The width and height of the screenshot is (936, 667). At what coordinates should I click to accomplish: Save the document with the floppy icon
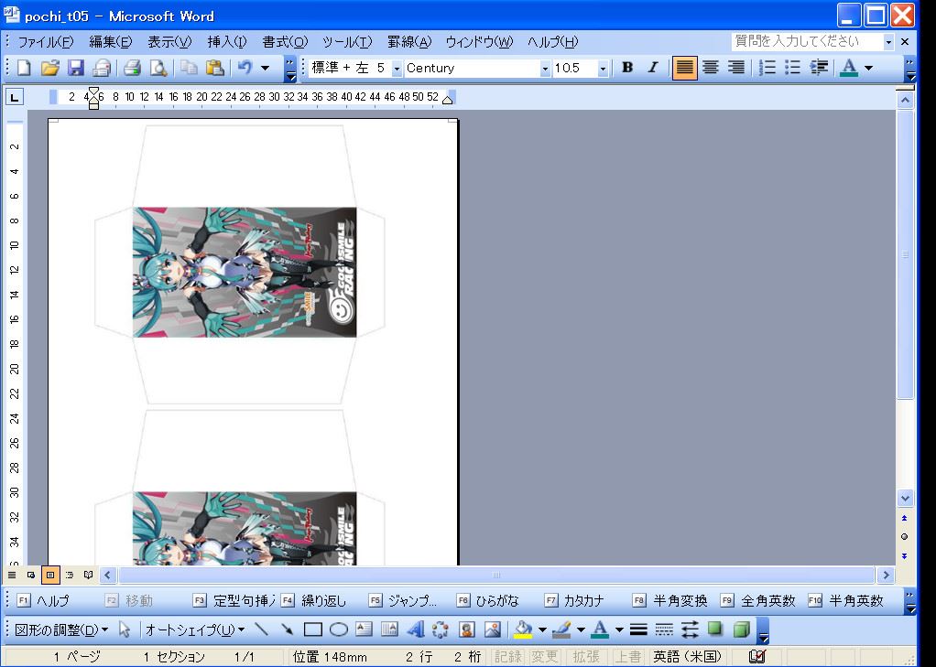[x=76, y=68]
